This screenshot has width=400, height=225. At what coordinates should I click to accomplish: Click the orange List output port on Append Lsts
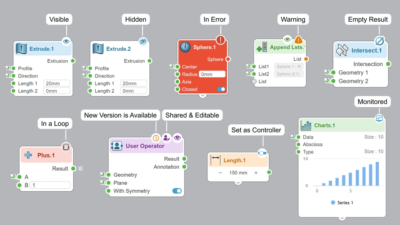[306, 59]
